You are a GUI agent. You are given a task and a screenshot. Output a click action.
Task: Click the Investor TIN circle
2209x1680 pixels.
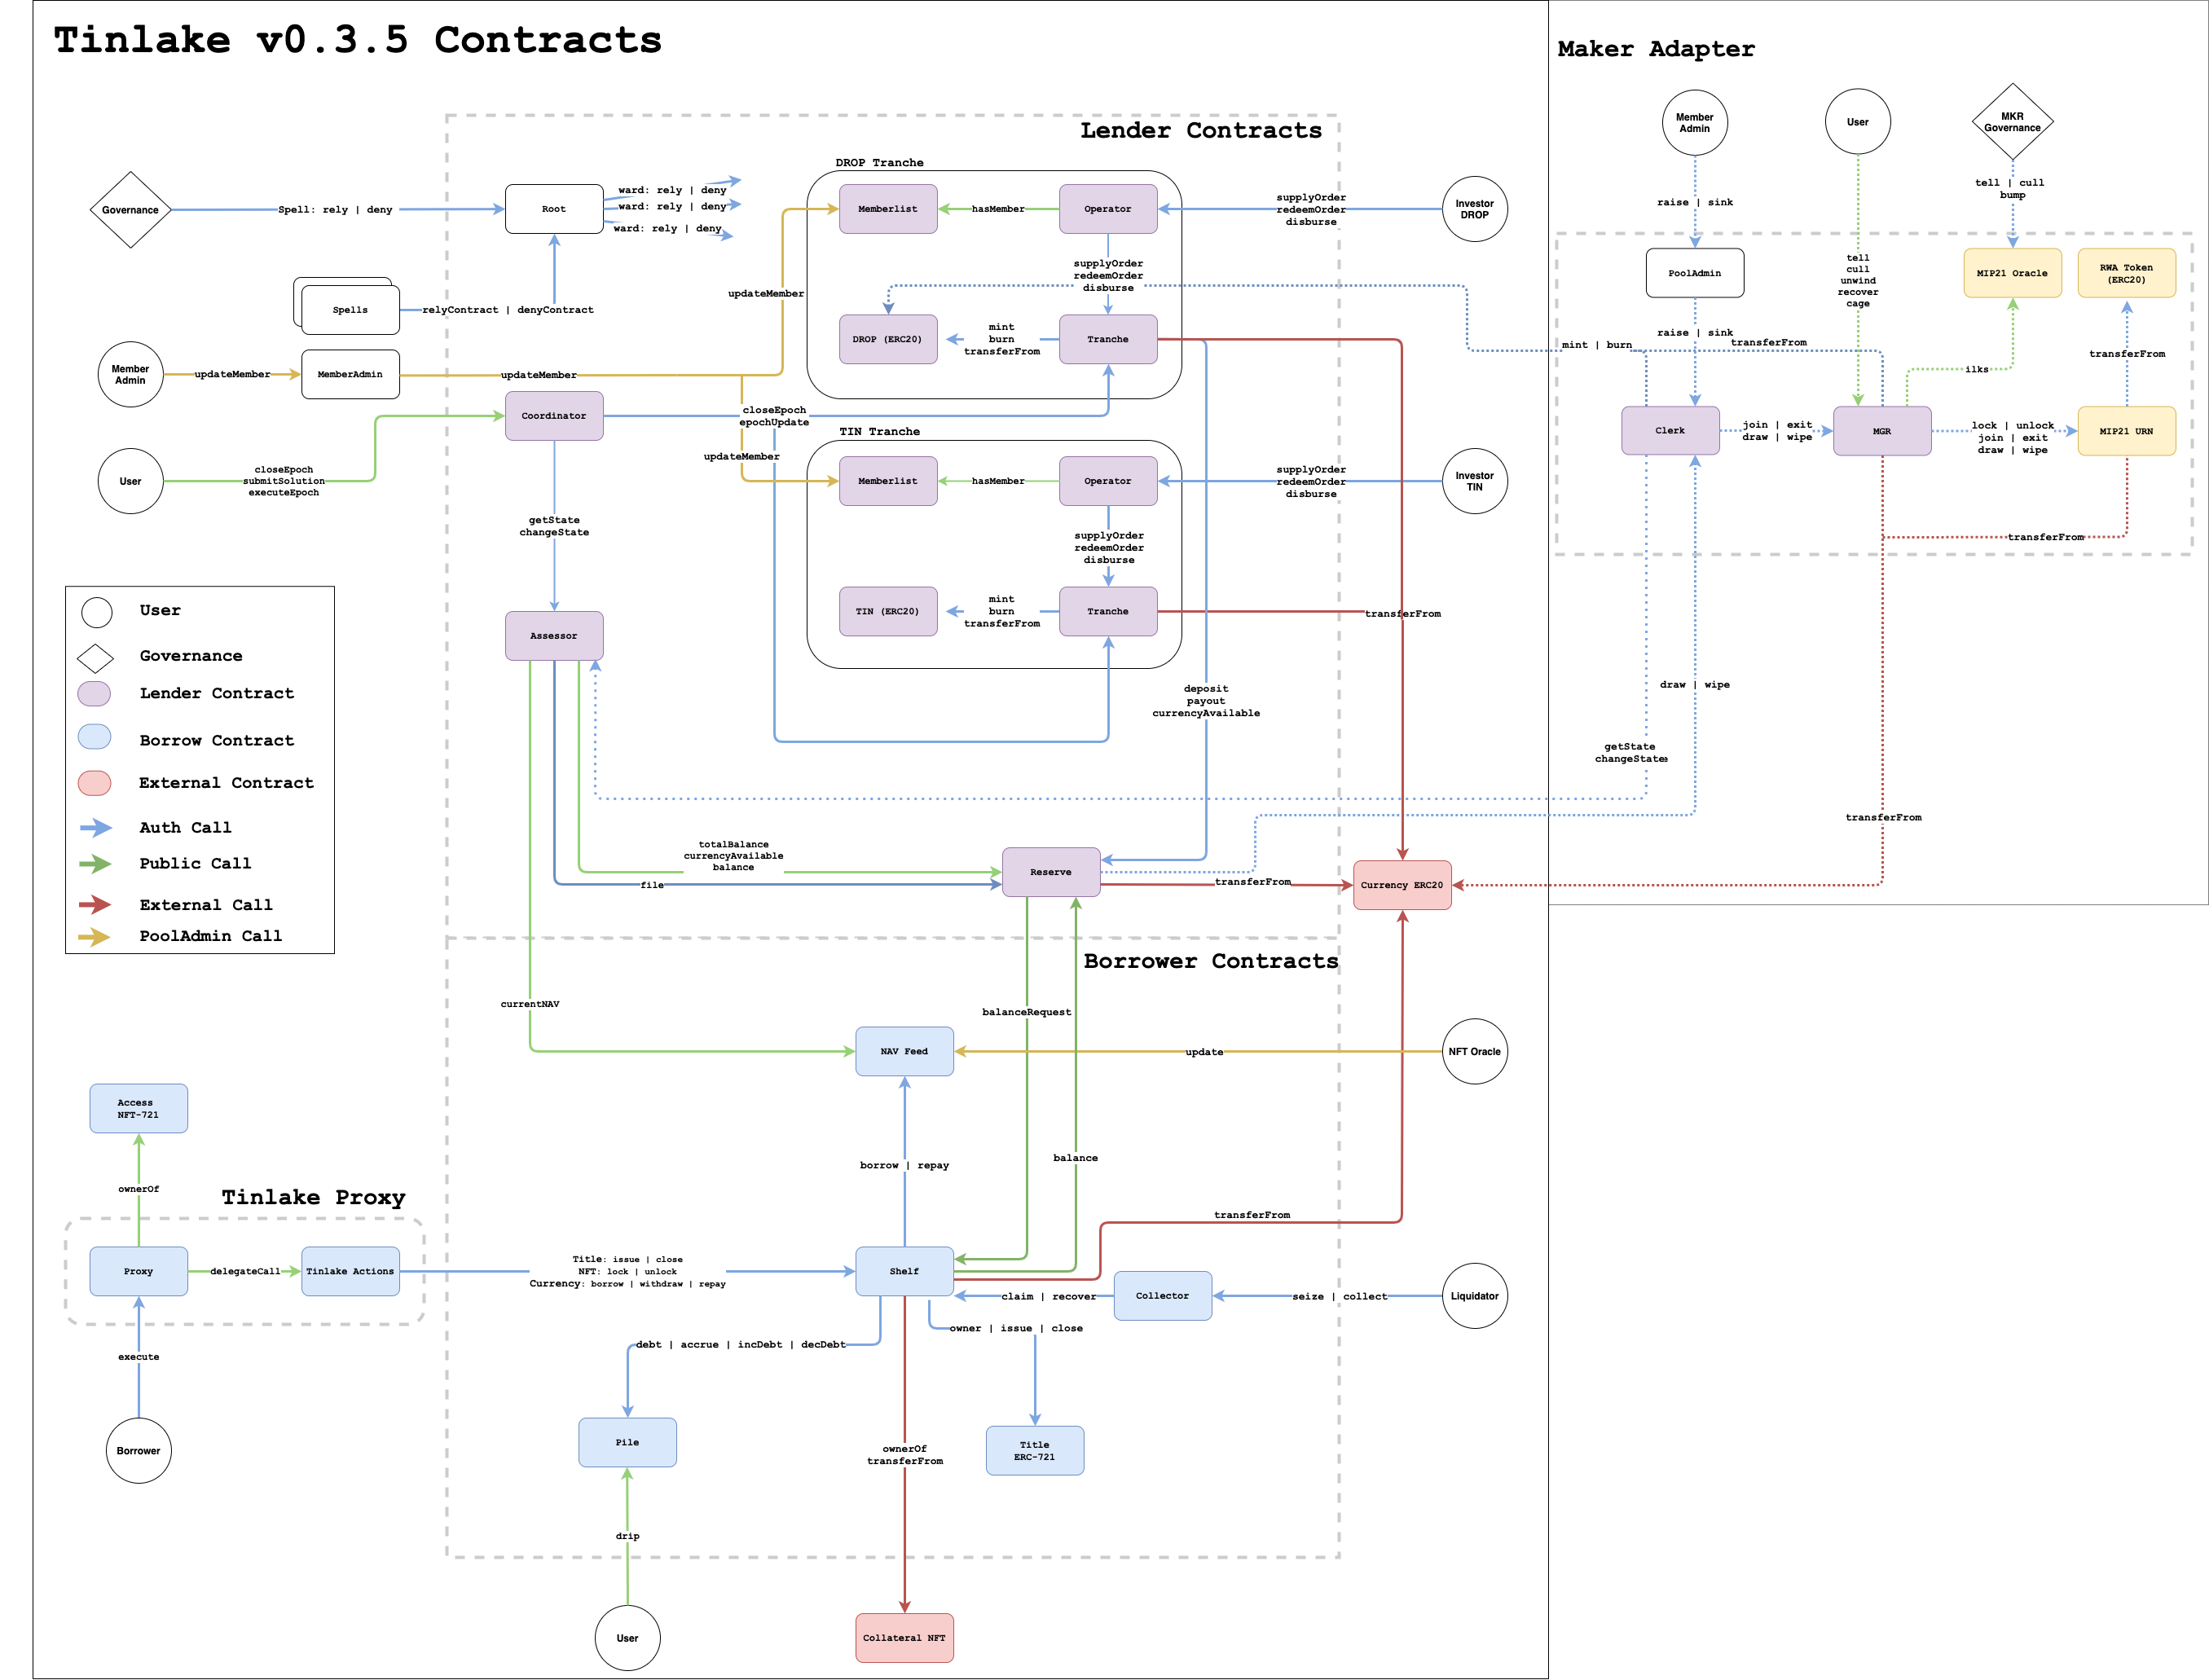pyautogui.click(x=1474, y=481)
